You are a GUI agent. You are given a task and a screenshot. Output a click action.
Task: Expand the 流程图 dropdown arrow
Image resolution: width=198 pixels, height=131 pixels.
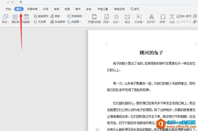(80, 22)
